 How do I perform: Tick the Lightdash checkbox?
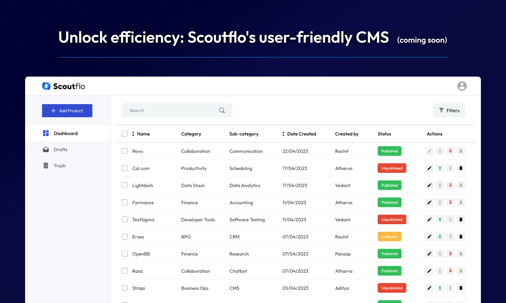coord(125,185)
